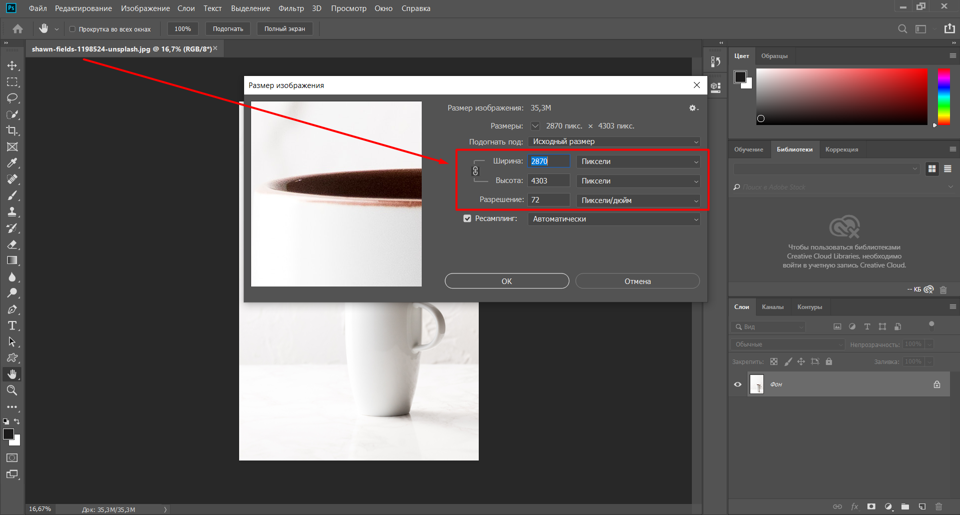The width and height of the screenshot is (960, 515).
Task: Toggle lock image pixels brush icon
Action: pos(788,361)
